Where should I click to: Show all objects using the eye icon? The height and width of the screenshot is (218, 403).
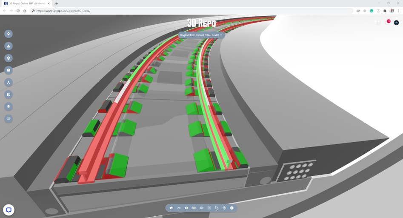[186, 208]
